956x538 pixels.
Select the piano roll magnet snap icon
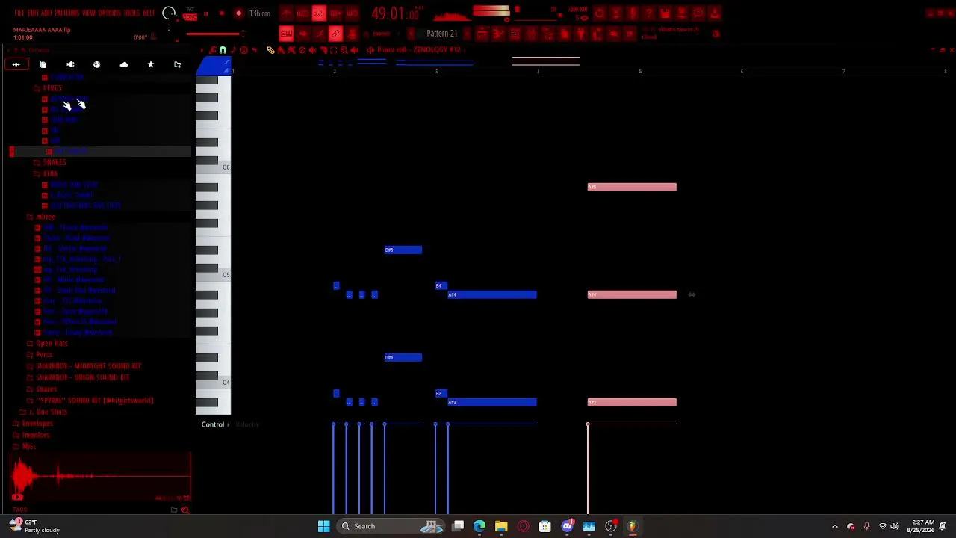point(223,50)
